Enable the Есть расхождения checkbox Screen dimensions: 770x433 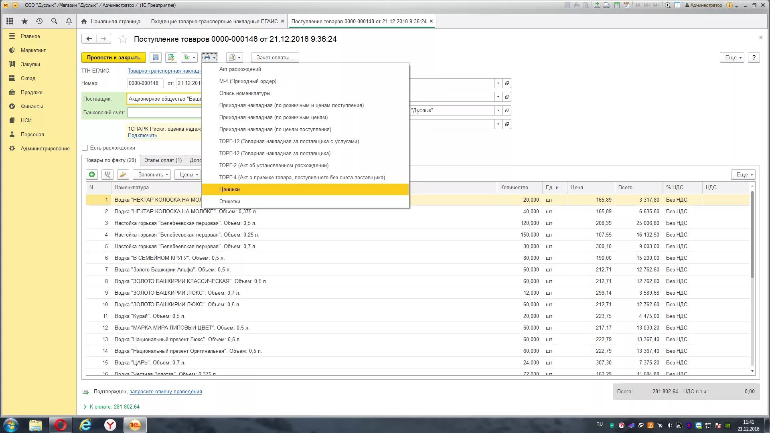(x=85, y=148)
